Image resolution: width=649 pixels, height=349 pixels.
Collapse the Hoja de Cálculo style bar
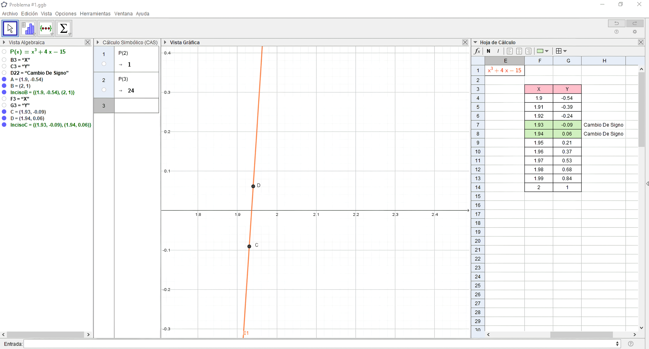point(475,42)
